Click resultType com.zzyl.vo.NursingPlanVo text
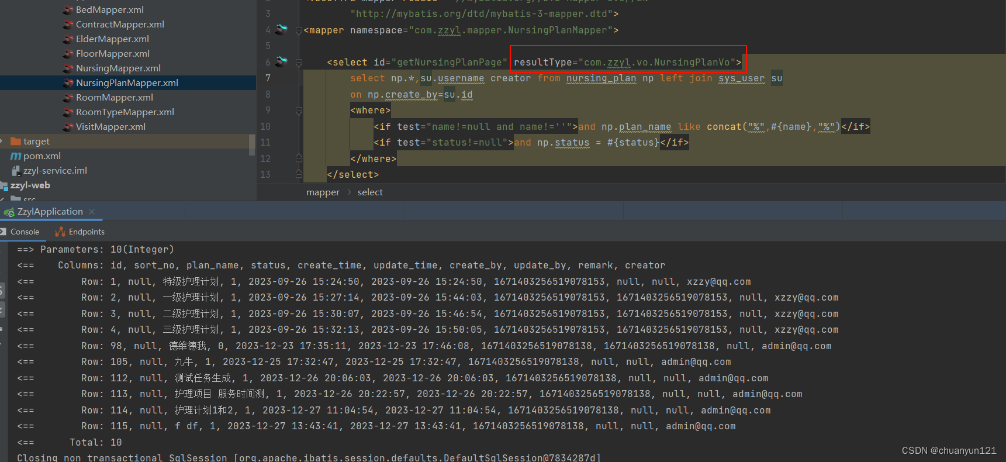This screenshot has width=1006, height=462. coord(627,63)
